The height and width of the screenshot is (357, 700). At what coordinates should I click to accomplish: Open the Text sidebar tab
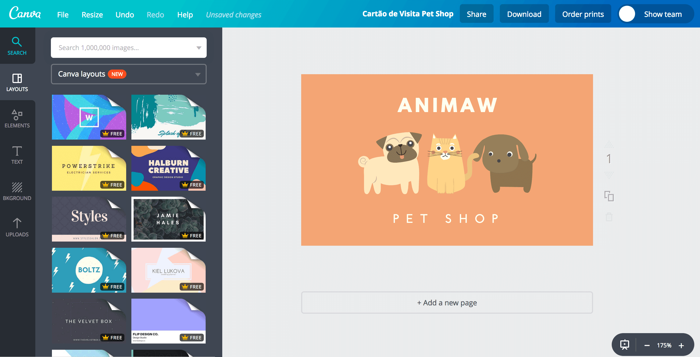17,155
